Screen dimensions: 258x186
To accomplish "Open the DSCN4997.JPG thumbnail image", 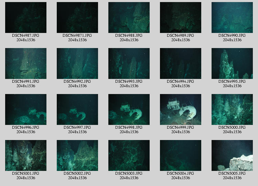I will [x=77, y=109].
